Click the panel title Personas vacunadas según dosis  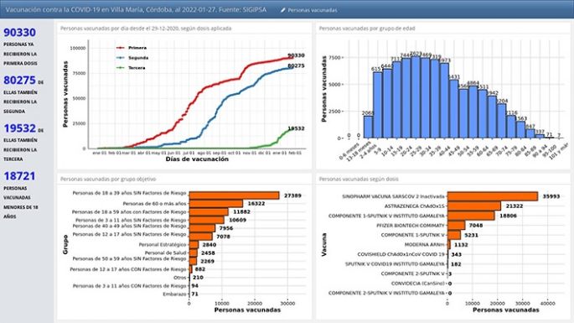click(x=359, y=179)
